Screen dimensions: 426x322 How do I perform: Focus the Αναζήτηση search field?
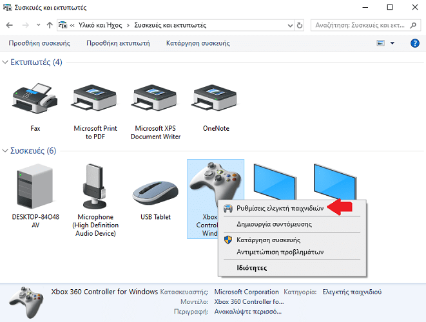(360, 25)
